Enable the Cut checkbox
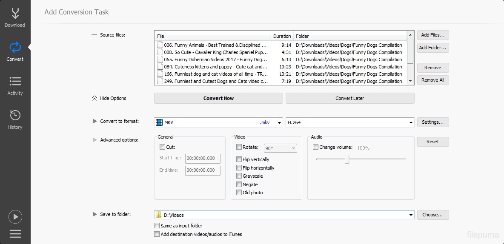Image resolution: width=504 pixels, height=244 pixels. [162, 147]
